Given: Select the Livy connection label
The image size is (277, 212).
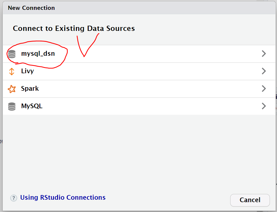Looking at the screenshot, I should (28, 71).
